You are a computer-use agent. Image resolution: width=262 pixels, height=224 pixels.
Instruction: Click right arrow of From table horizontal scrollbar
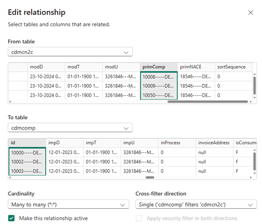click(251, 101)
